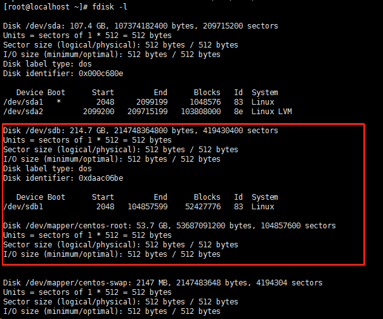
Task: Click 'Linux' system in sdb1 row
Action: pos(263,207)
